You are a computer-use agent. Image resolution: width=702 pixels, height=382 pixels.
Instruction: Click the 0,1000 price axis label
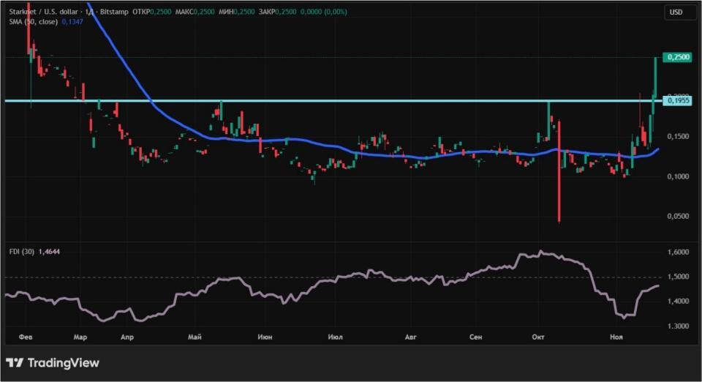pos(676,176)
